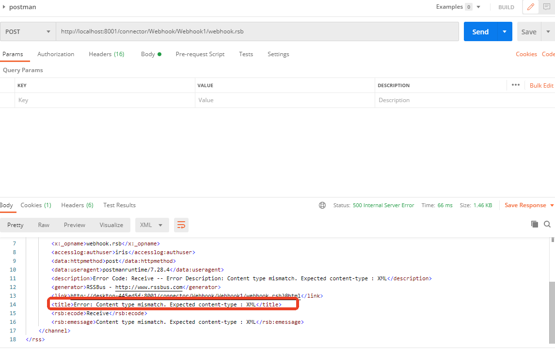Open the Code link at right

tap(548, 54)
